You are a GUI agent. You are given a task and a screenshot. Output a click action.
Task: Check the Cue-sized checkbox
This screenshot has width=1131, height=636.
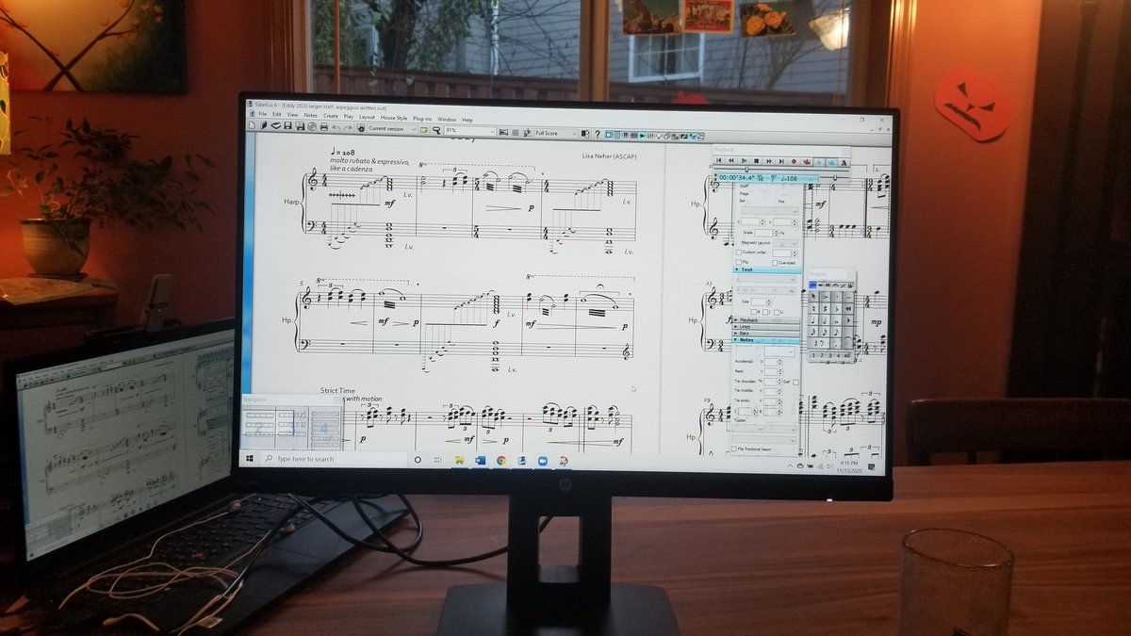click(x=775, y=262)
